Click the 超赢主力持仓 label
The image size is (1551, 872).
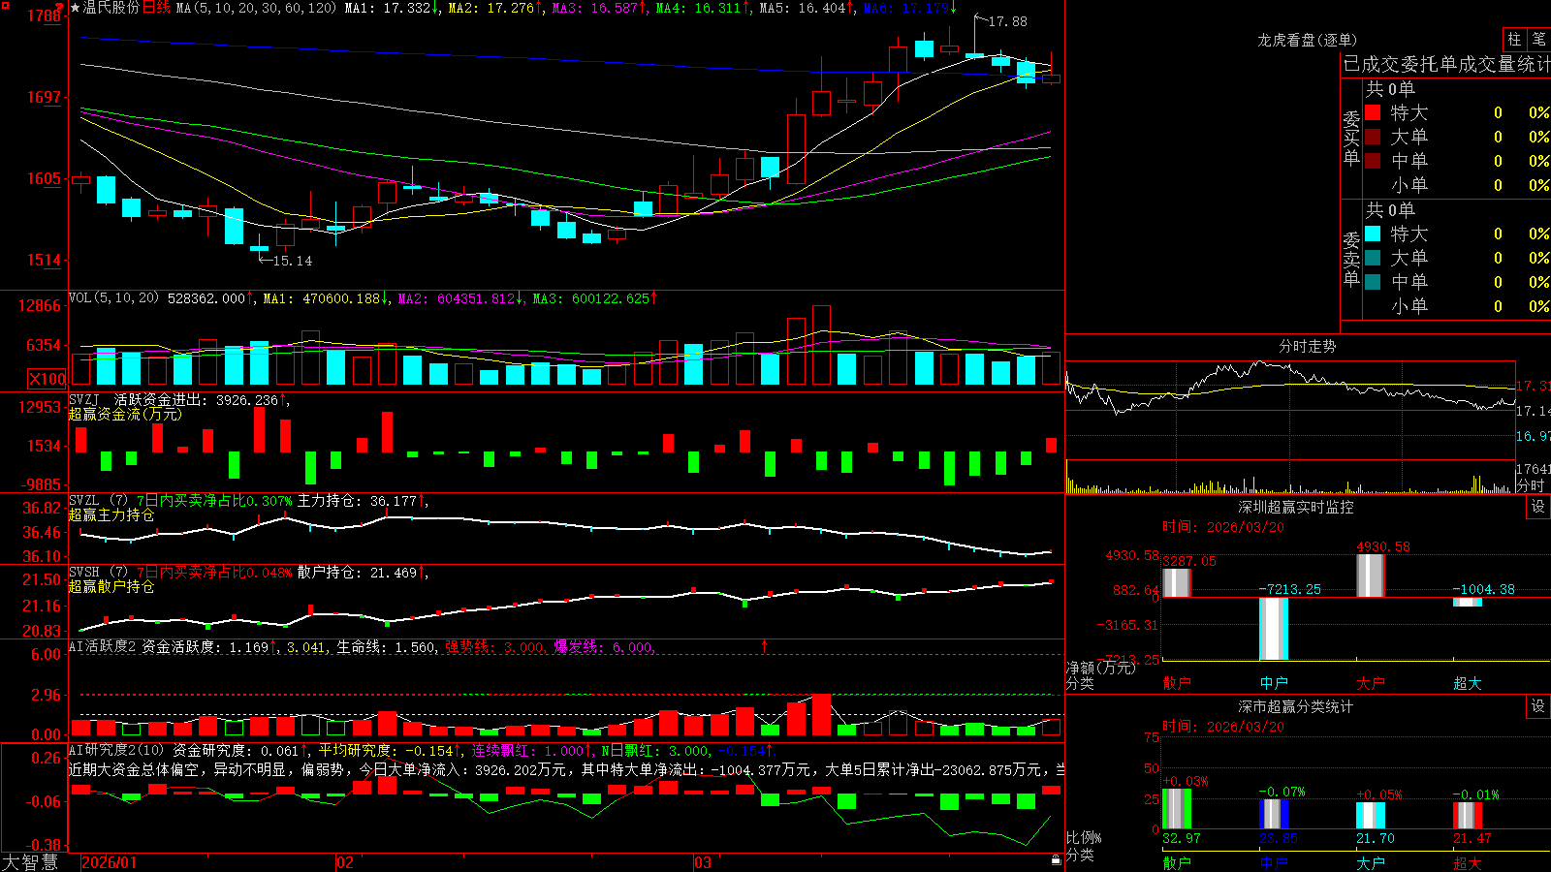(111, 514)
